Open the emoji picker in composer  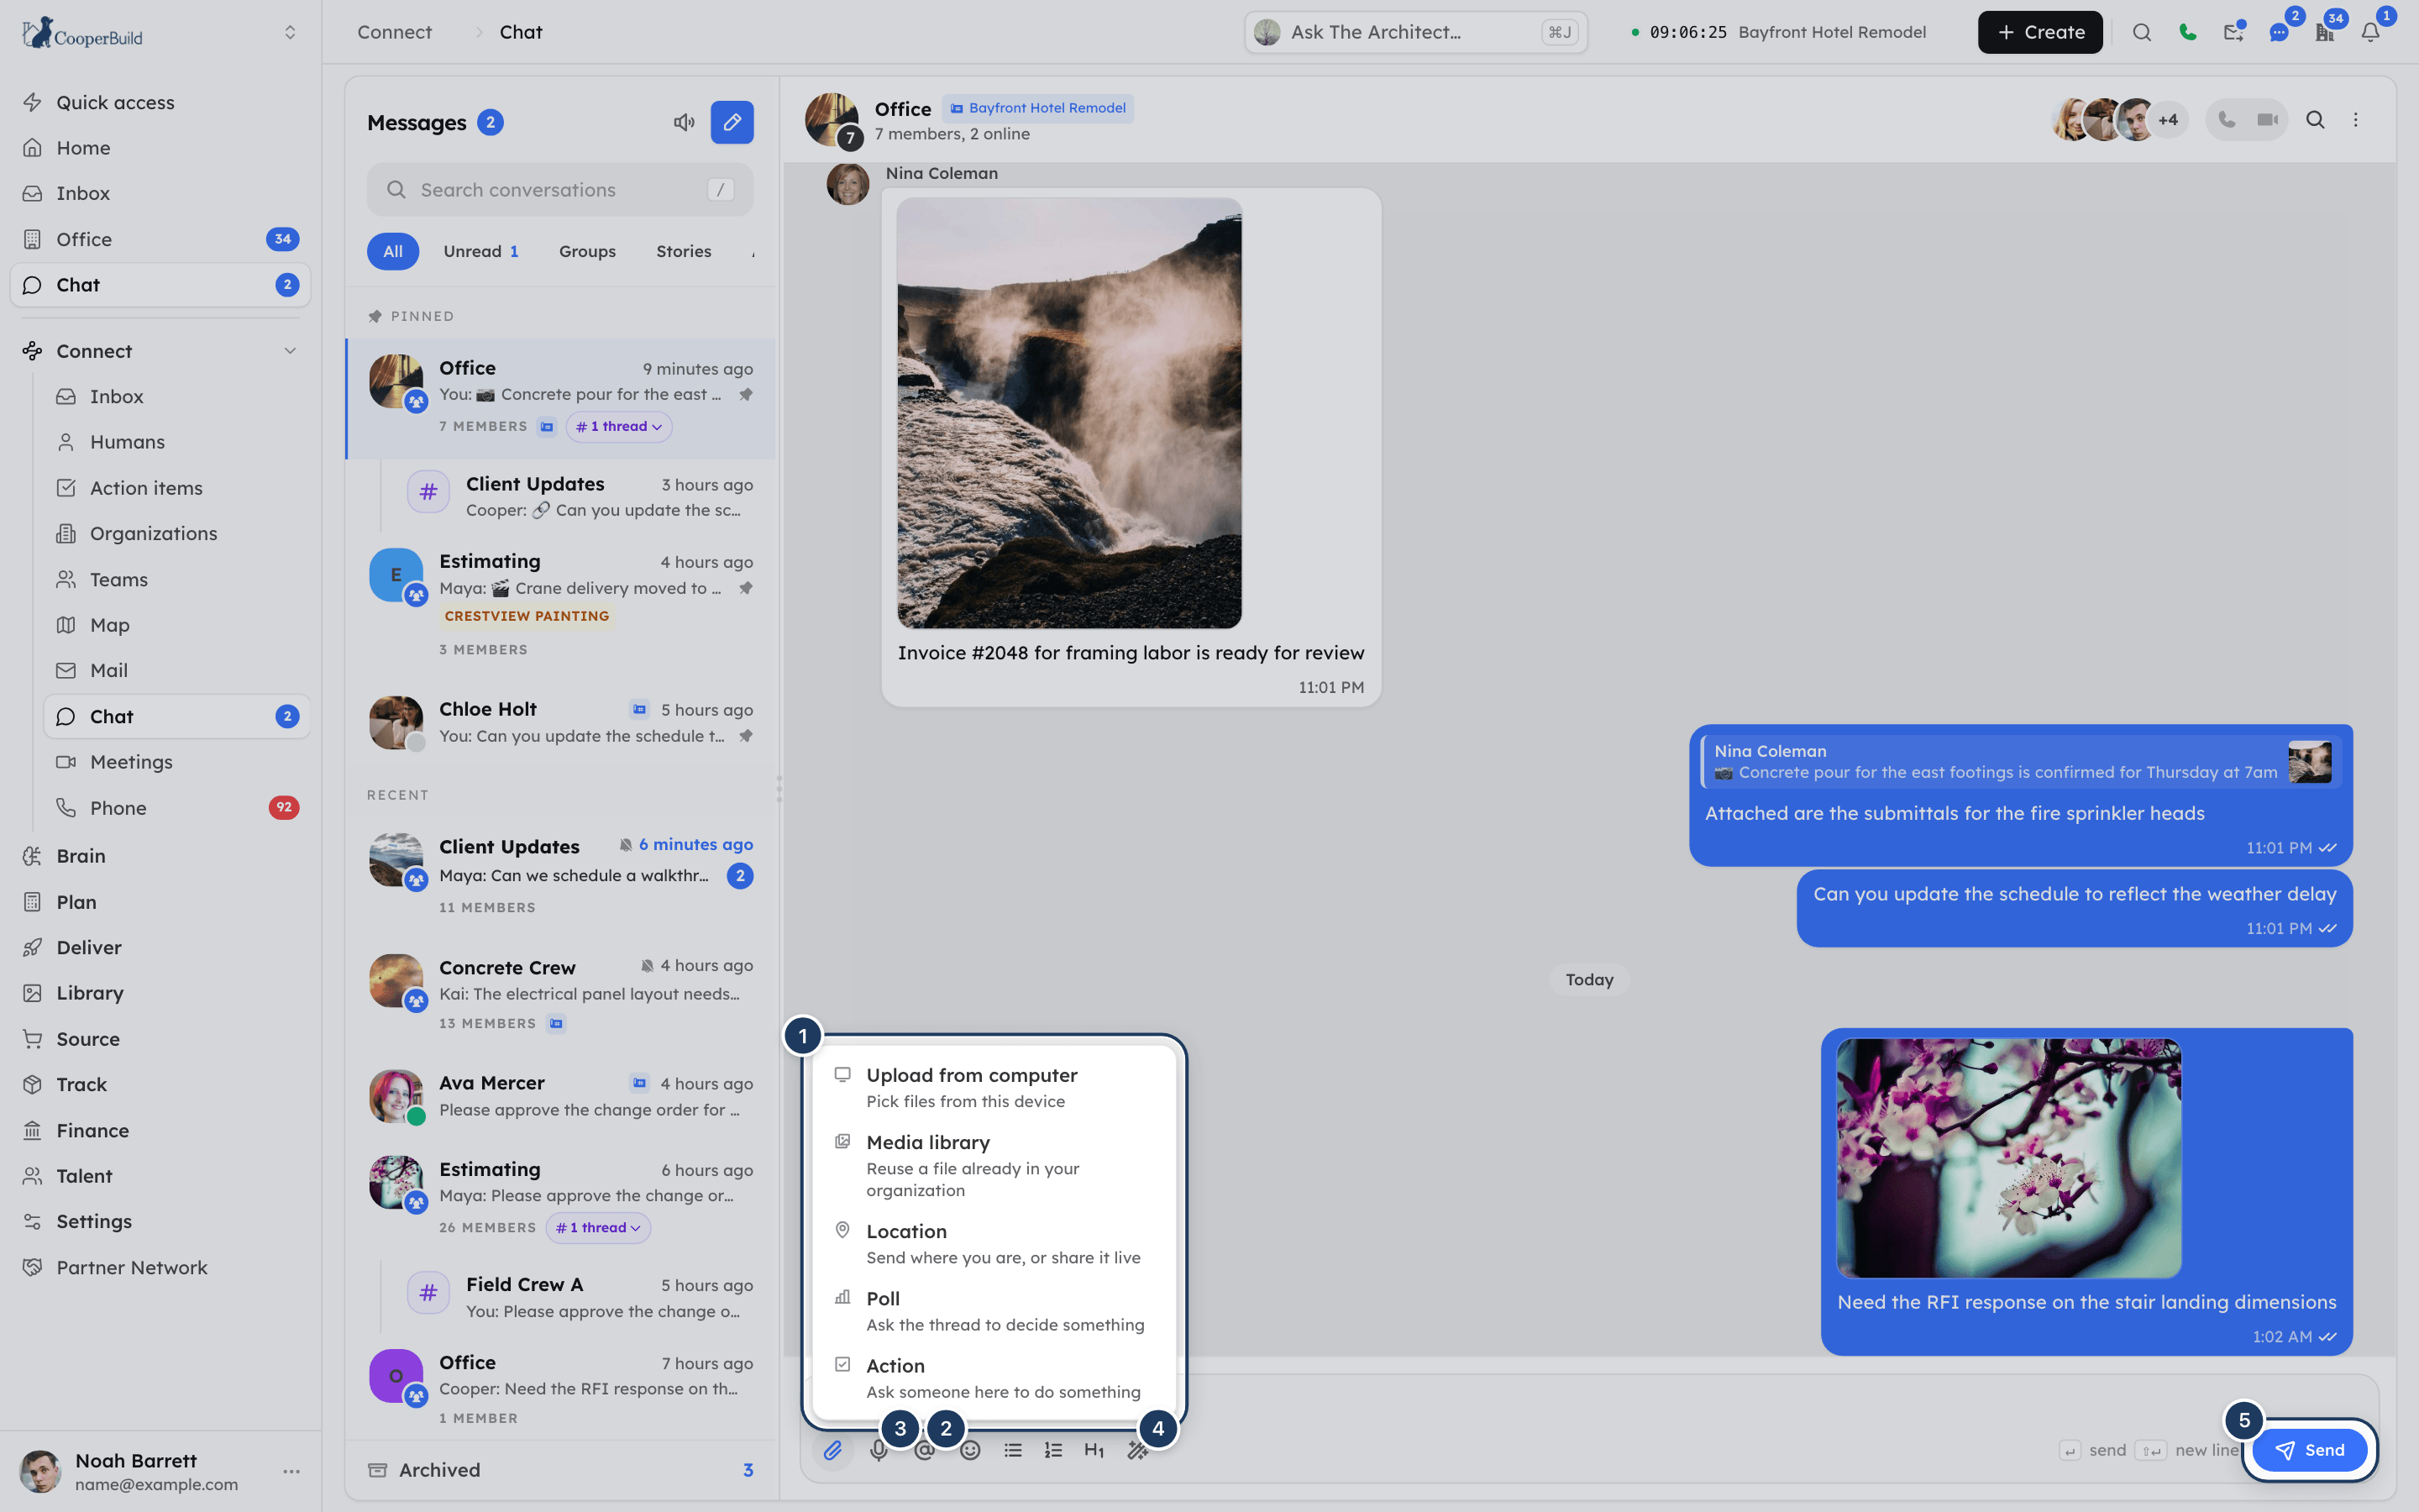969,1450
